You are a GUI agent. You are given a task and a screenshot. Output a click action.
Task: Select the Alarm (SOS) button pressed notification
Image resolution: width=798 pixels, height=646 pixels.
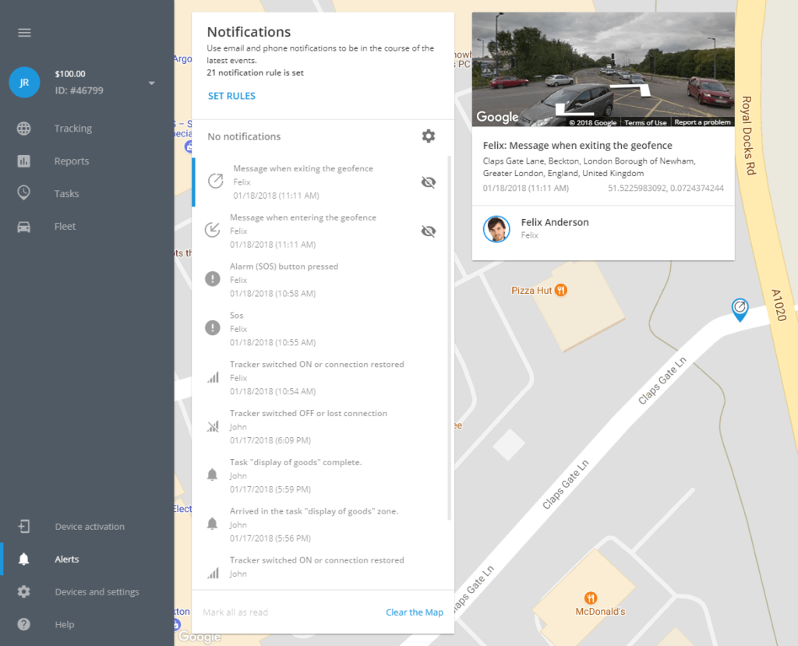[x=284, y=267]
